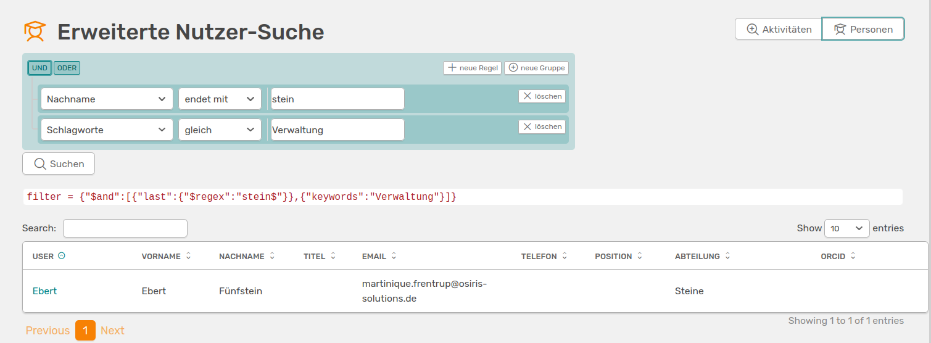Sort by EMAIL column arrows
The image size is (931, 343).
click(x=394, y=256)
